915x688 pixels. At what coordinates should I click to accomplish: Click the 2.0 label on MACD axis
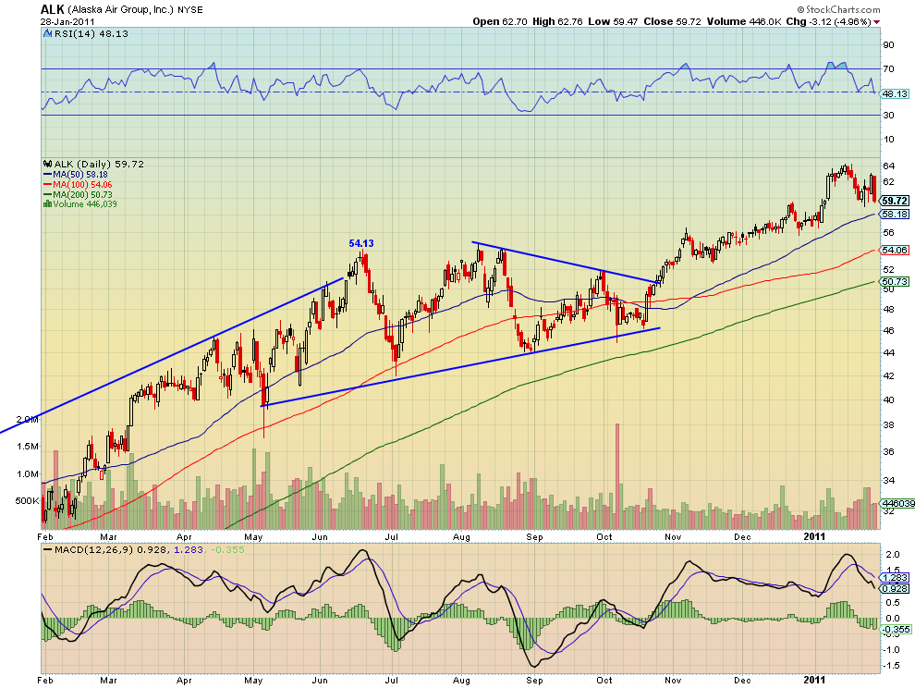[x=893, y=555]
